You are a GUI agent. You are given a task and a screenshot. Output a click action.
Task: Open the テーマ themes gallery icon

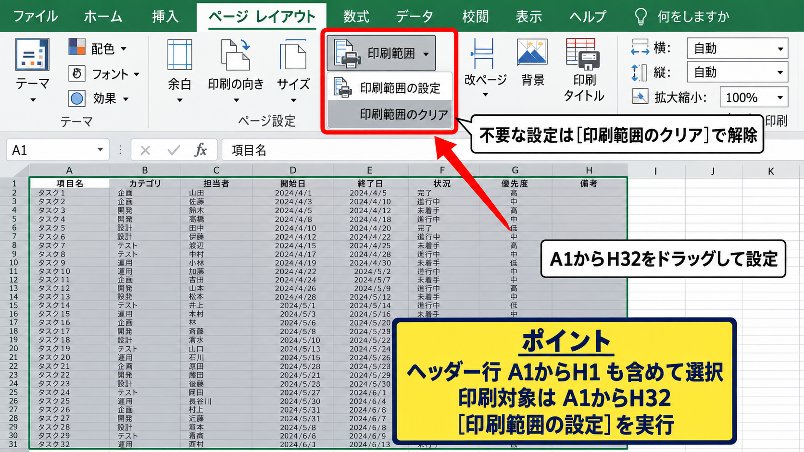[32, 55]
